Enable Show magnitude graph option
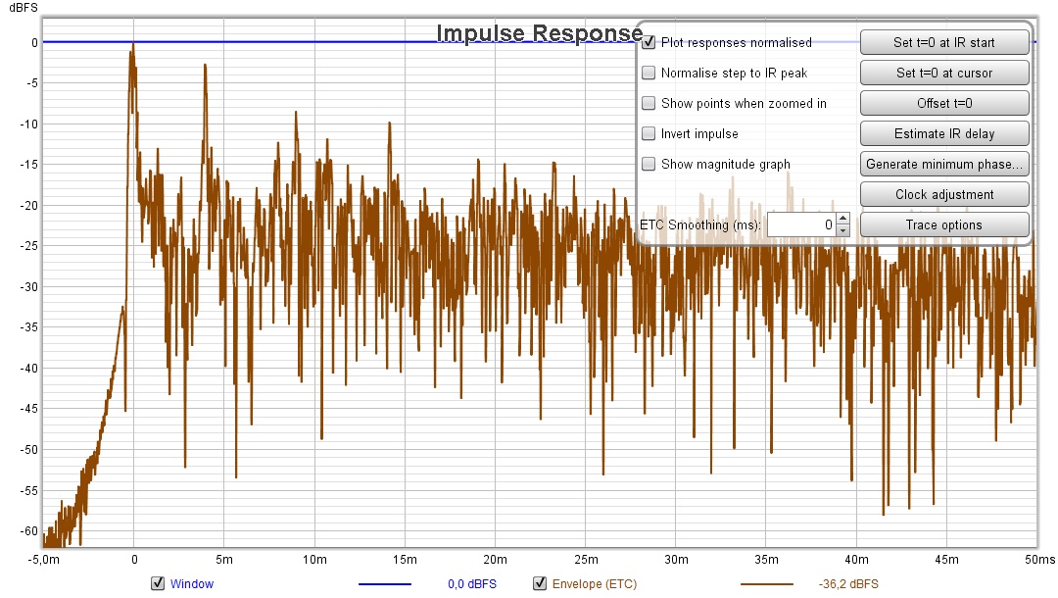Viewport: 1058px width, 598px height. pyautogui.click(x=649, y=164)
